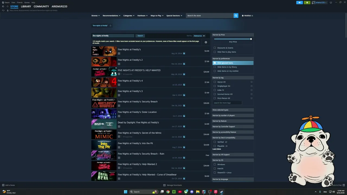Open search preferences gear icon
The image size is (347, 195).
tap(206, 42)
